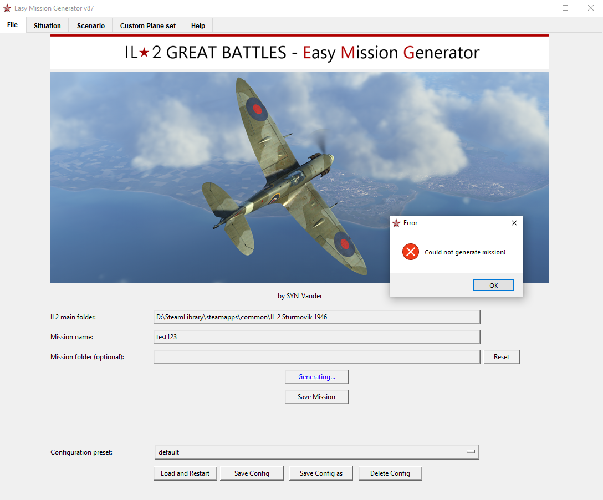Click the IL2 main folder path field
This screenshot has height=500, width=603.
coord(316,317)
